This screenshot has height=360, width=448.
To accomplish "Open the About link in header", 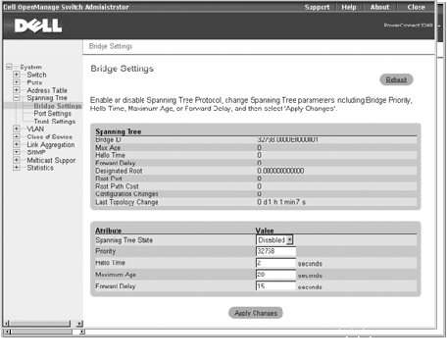I will (x=379, y=7).
